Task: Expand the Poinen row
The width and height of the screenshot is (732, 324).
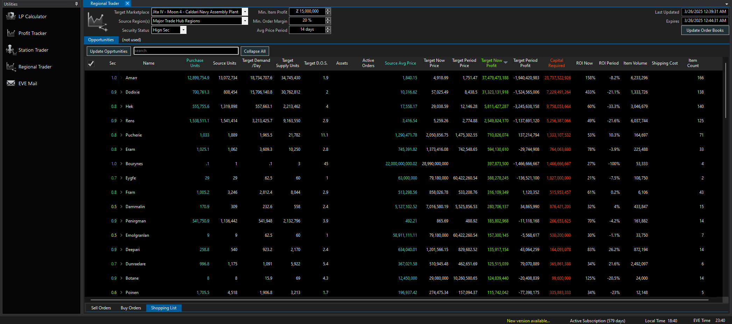Action: 121,293
